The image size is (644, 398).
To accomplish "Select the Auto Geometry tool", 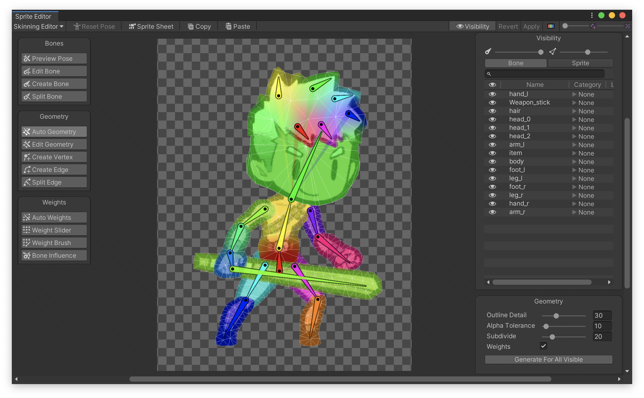I will pyautogui.click(x=54, y=132).
